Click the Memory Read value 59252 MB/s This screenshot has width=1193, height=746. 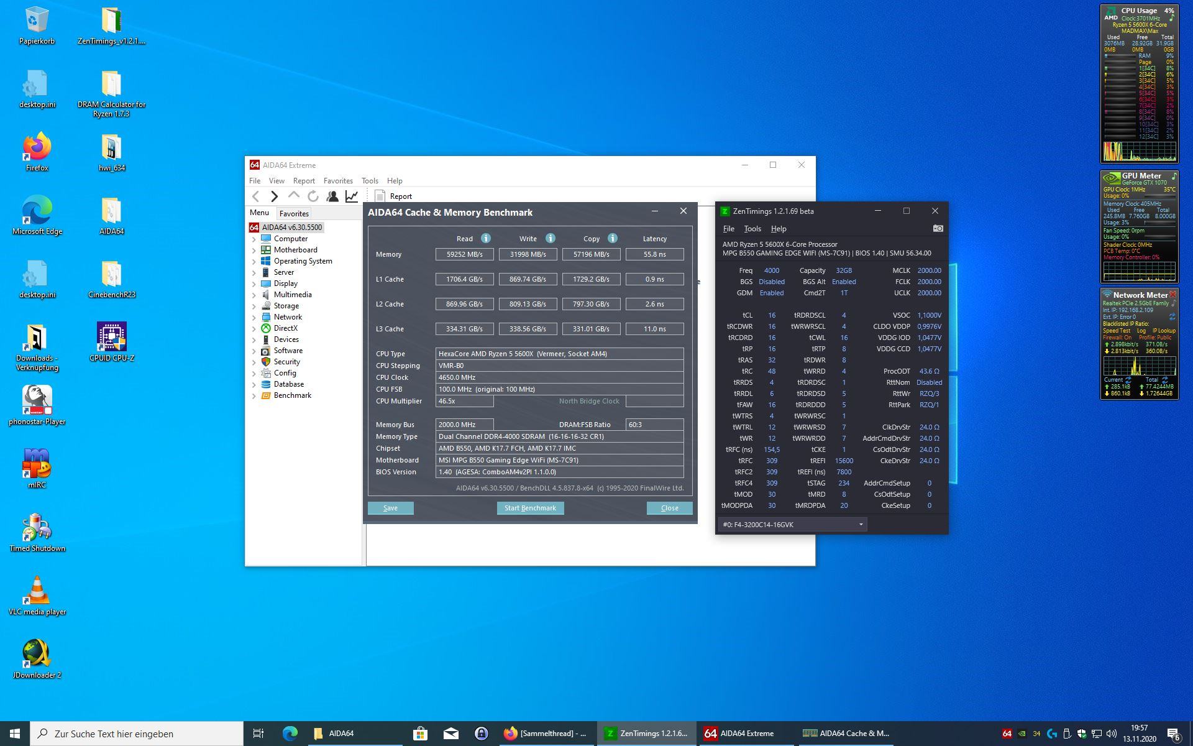pos(465,254)
